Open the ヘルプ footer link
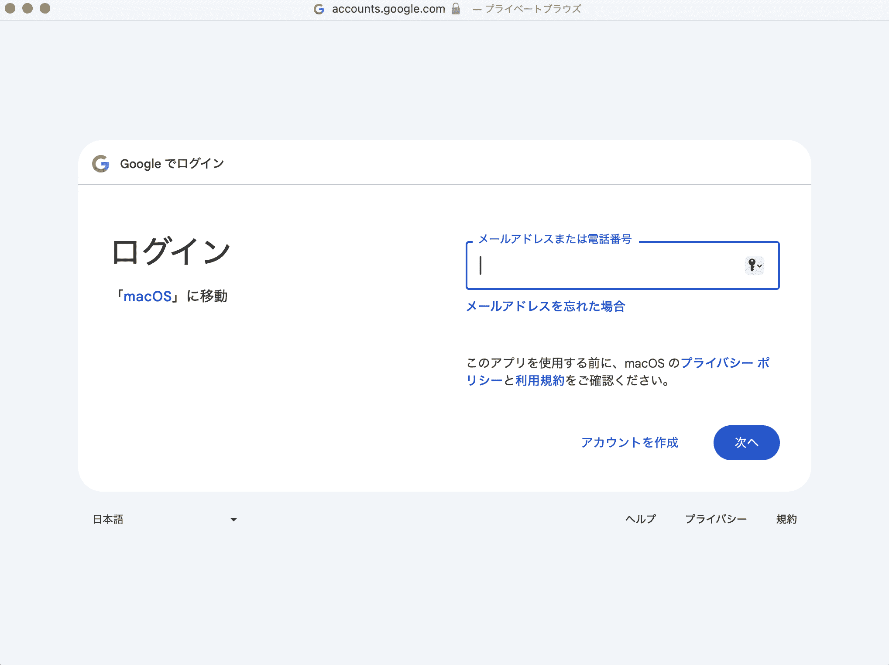This screenshot has width=889, height=665. (640, 519)
